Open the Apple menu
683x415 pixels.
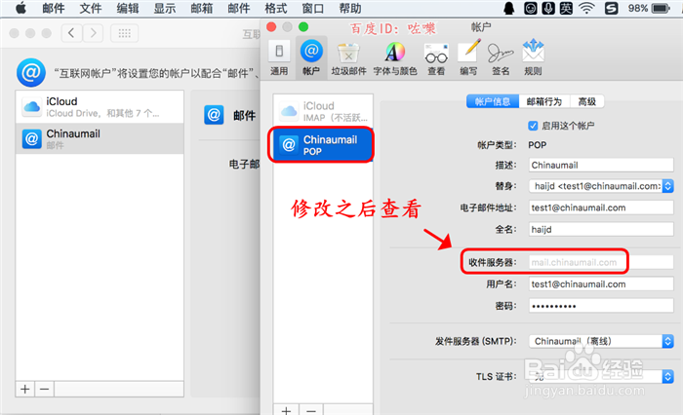20,8
